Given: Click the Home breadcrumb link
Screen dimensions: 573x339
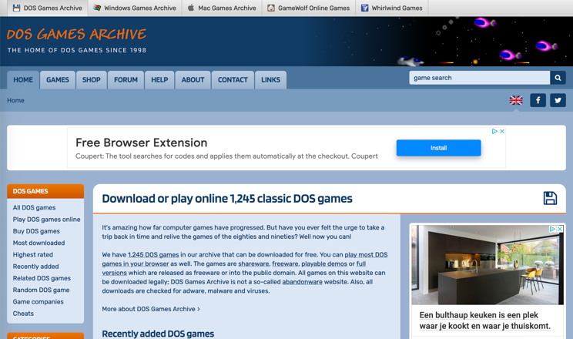Looking at the screenshot, I should tap(15, 100).
